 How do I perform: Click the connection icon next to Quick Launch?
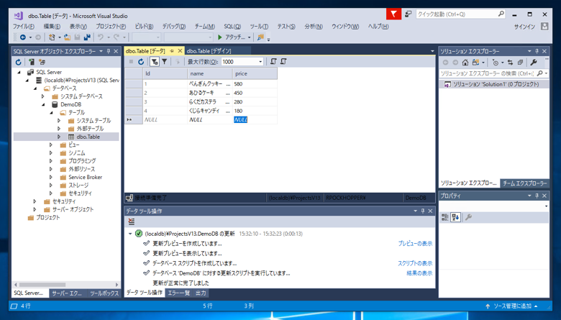409,14
